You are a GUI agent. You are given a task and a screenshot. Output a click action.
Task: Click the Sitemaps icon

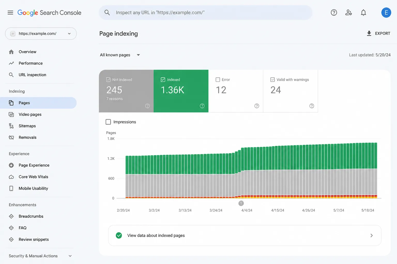(x=11, y=126)
